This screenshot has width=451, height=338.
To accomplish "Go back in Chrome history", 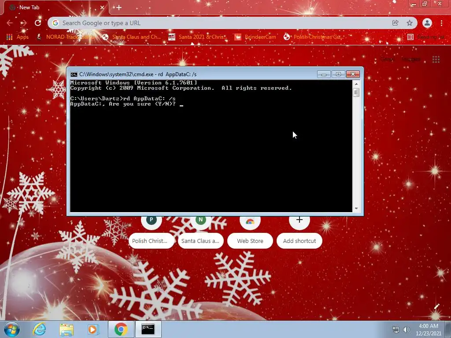I will (10, 23).
